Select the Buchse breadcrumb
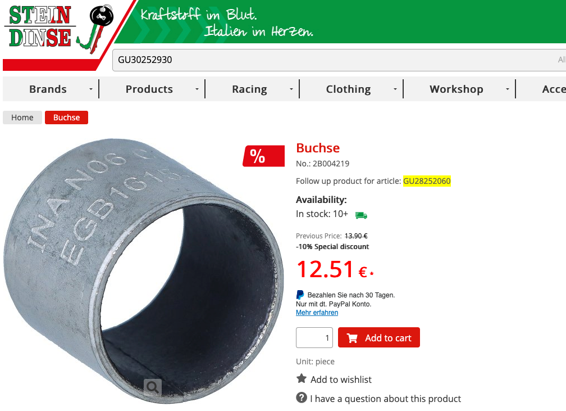566x411 pixels. tap(66, 118)
